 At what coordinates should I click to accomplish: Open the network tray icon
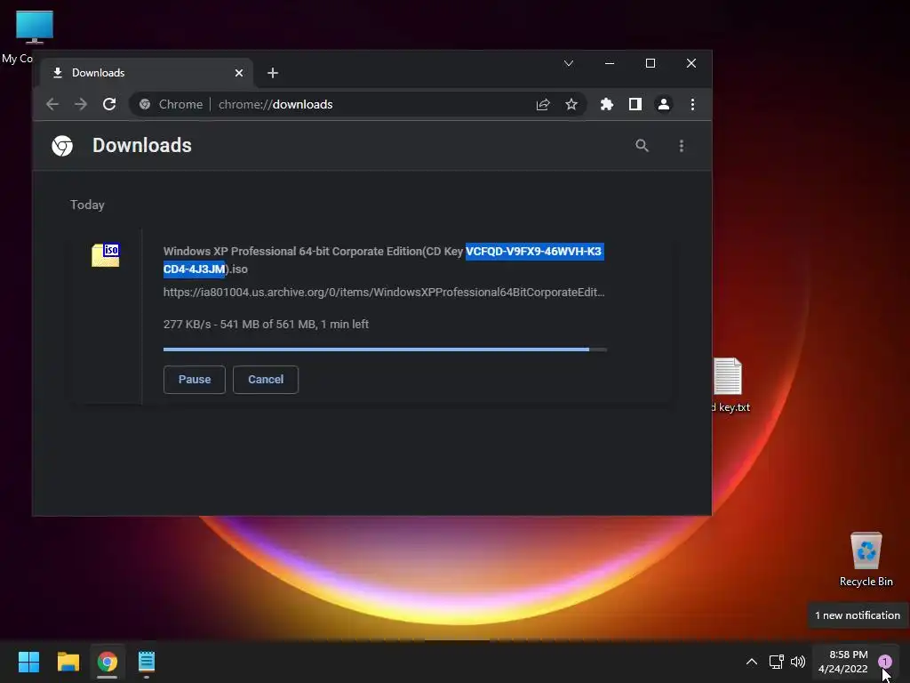click(x=776, y=662)
